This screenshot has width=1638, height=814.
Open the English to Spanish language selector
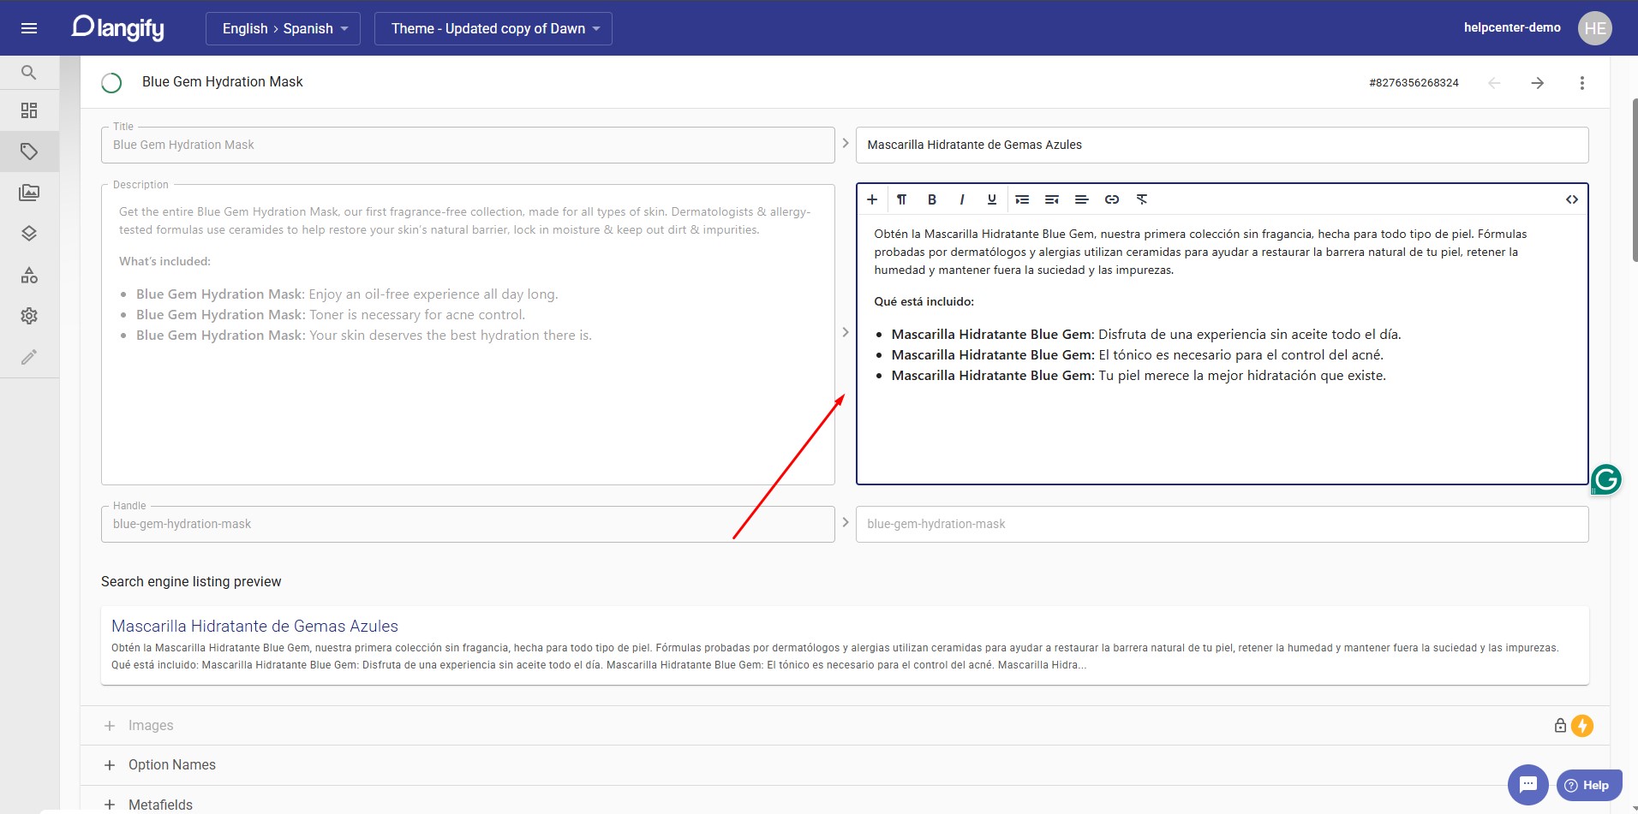pyautogui.click(x=283, y=27)
